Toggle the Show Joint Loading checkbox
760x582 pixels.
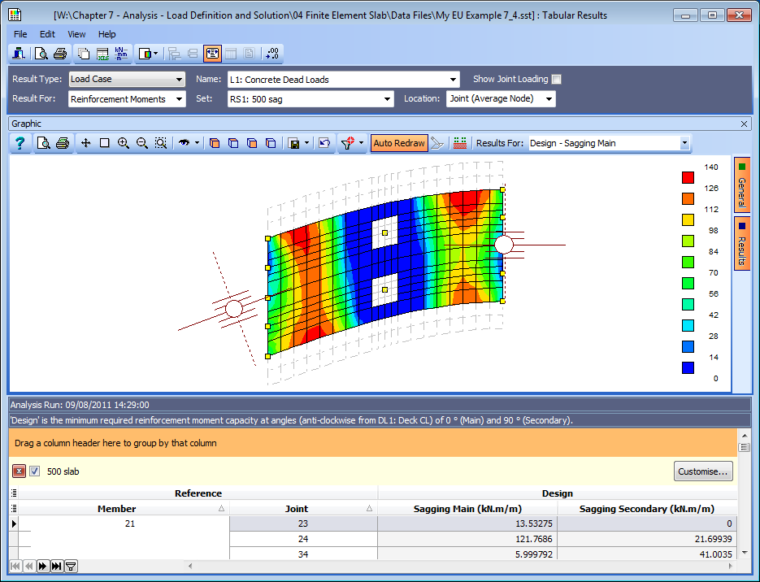click(557, 79)
